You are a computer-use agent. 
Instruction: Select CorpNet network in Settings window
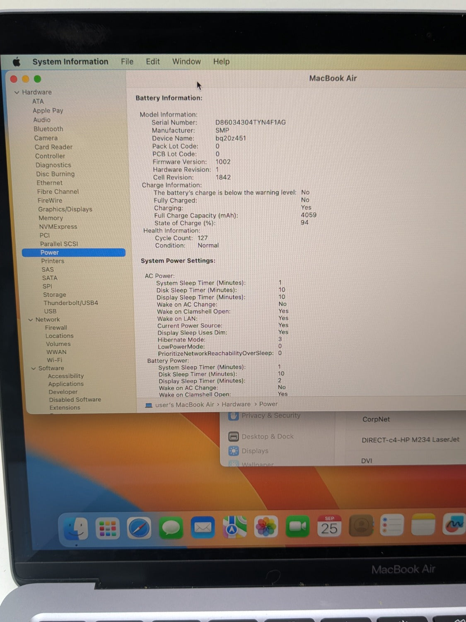pos(376,419)
